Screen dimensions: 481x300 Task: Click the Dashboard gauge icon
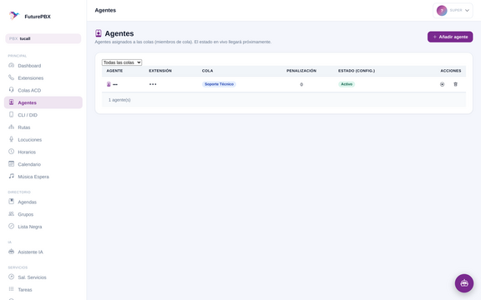pos(12,65)
